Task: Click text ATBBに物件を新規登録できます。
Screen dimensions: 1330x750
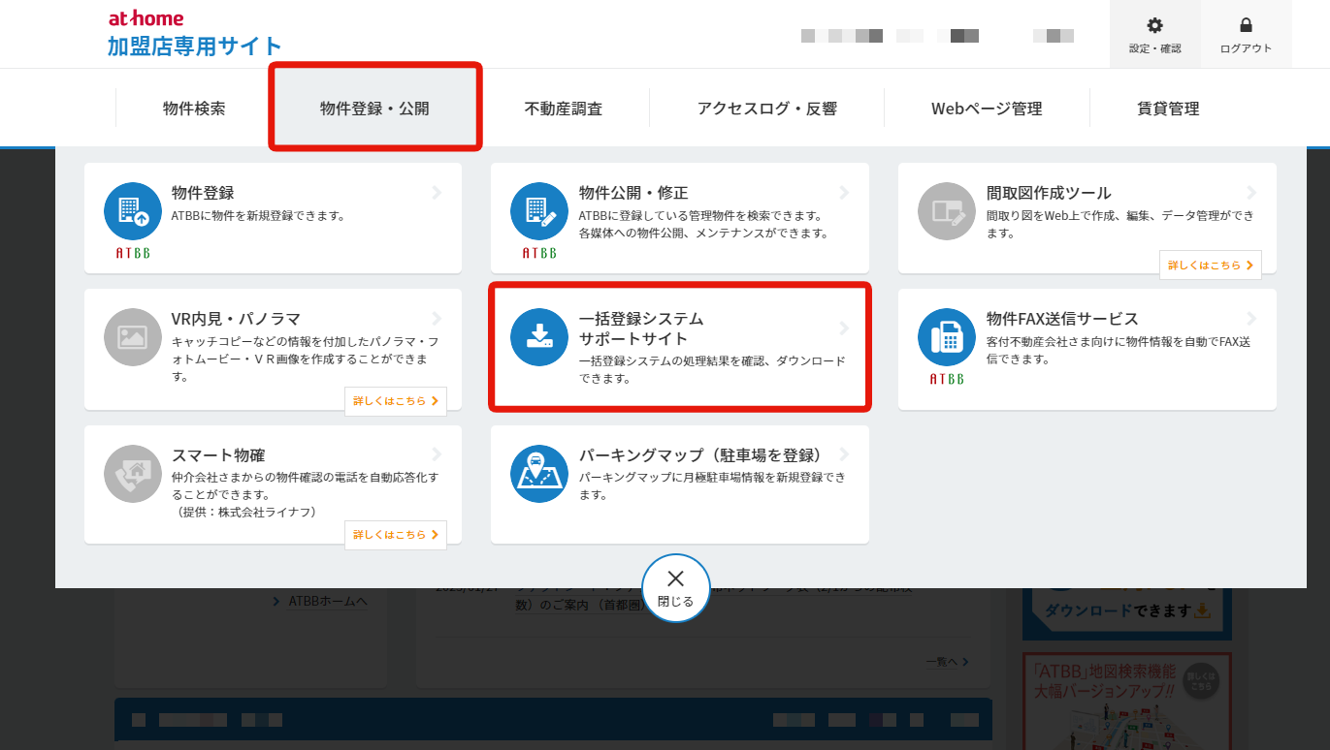Action: (258, 216)
